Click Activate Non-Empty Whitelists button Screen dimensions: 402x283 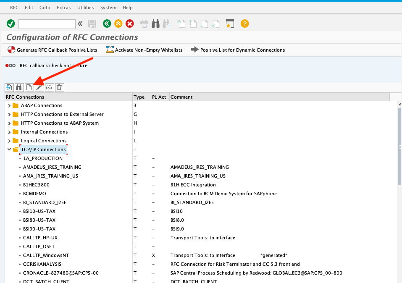(144, 50)
